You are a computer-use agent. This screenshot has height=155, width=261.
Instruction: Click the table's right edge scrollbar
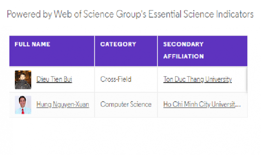click(247, 80)
